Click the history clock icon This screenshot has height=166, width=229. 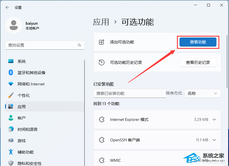[x=102, y=62]
